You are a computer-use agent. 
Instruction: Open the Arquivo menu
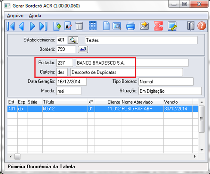click(15, 16)
